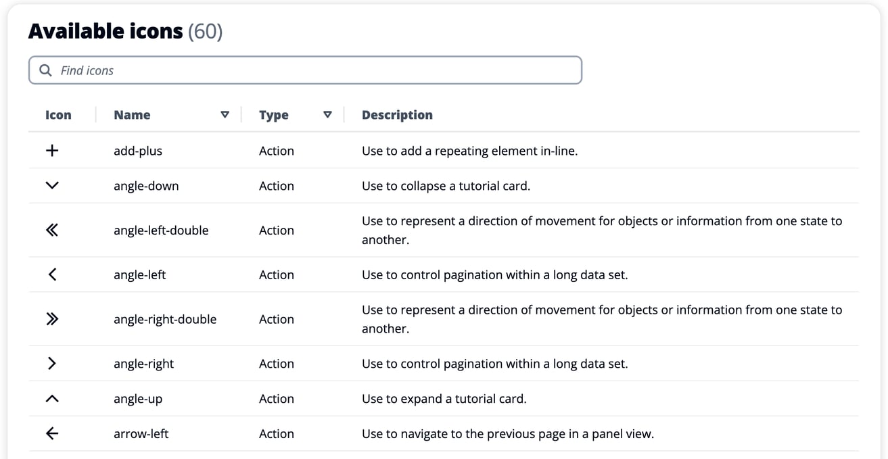Click the Type column header
This screenshot has height=459, width=888.
coord(274,114)
